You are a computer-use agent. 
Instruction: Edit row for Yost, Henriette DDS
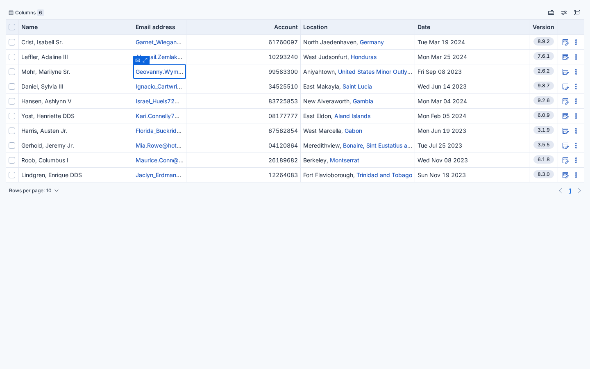565,116
